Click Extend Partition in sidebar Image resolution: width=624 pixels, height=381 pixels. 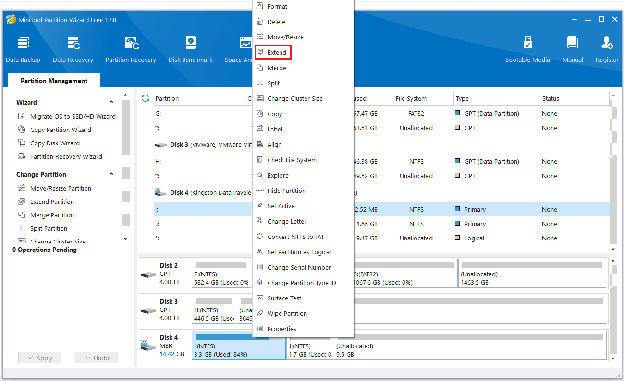coord(46,202)
